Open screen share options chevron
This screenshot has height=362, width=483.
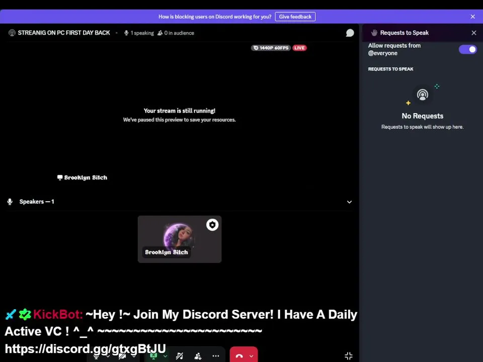[x=166, y=356]
